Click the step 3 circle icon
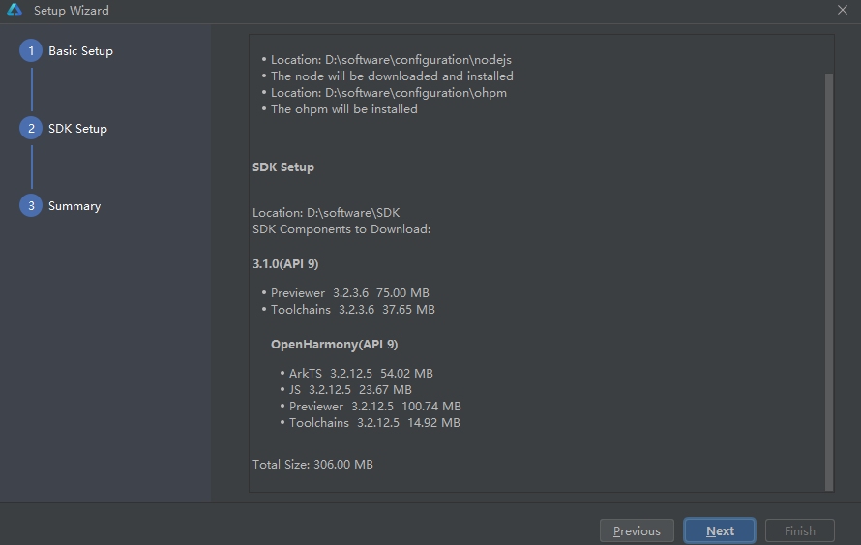The image size is (861, 545). (x=31, y=206)
